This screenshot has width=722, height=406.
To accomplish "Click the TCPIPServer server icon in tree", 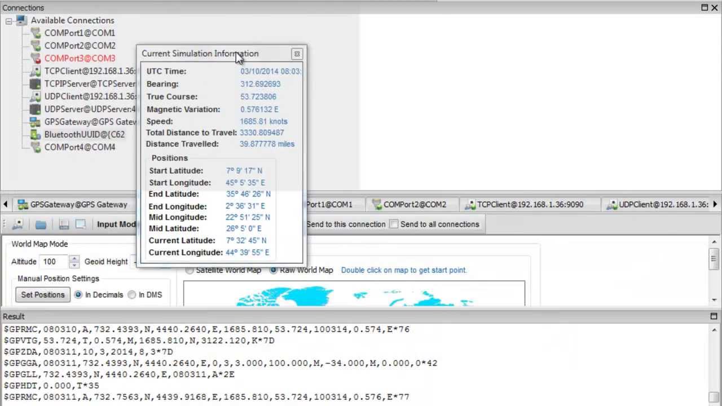I will [x=36, y=83].
